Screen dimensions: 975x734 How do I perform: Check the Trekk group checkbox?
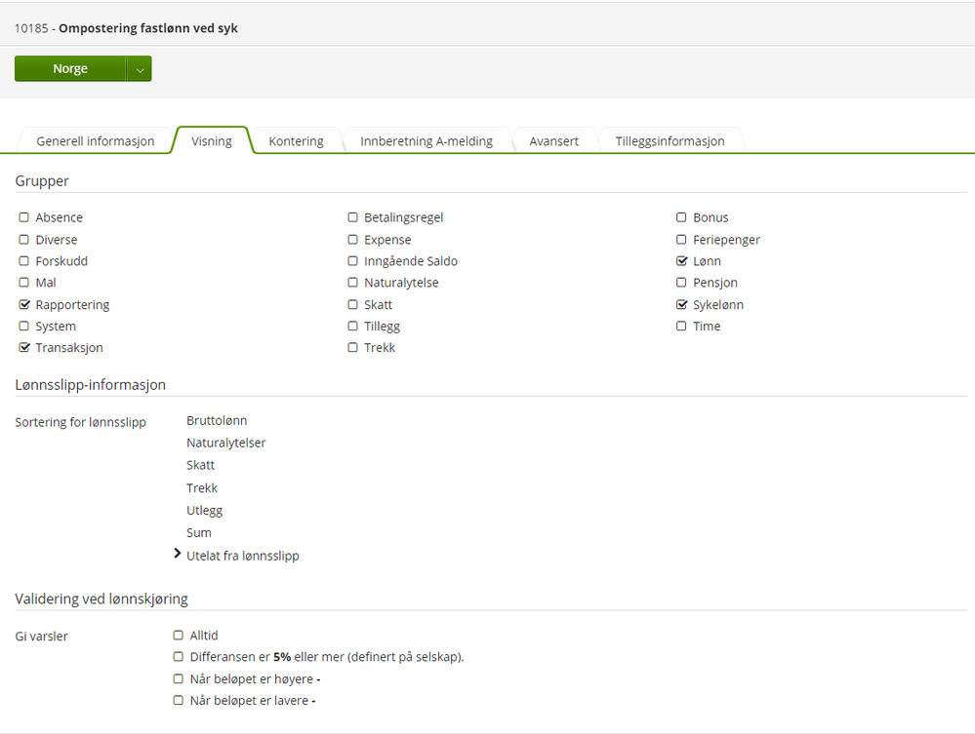click(352, 347)
